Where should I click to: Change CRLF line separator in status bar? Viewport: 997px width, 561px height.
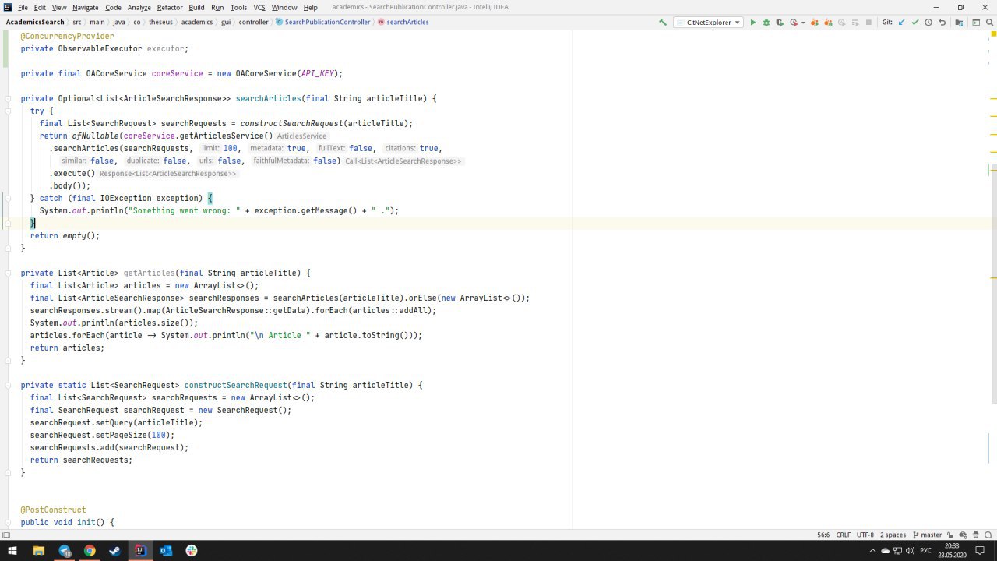(x=844, y=535)
